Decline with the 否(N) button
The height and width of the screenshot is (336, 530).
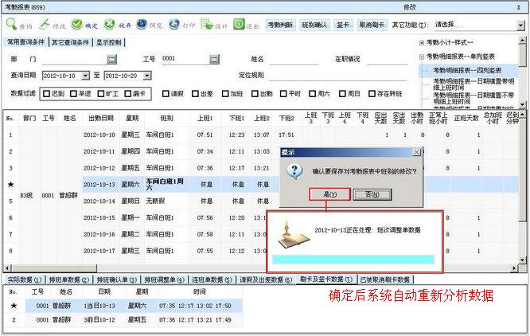[372, 194]
